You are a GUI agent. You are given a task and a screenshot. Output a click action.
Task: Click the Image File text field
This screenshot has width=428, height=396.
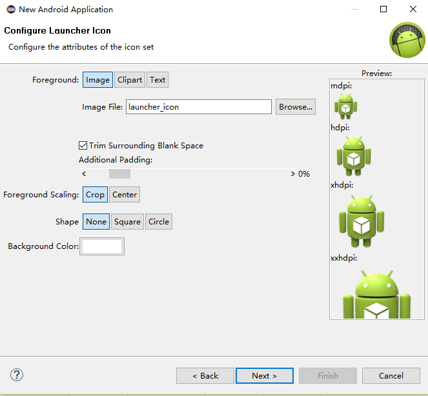(199, 106)
